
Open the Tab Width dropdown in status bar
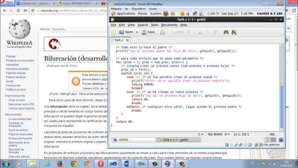point(219,134)
